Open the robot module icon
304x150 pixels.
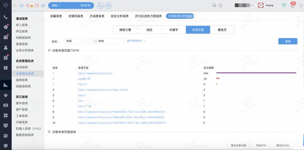5,95
